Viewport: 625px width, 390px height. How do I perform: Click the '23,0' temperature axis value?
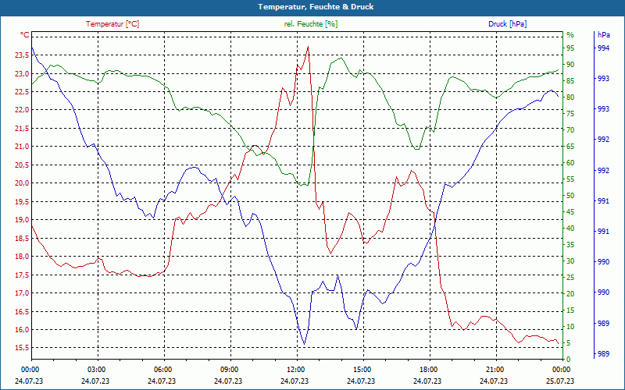coord(22,73)
